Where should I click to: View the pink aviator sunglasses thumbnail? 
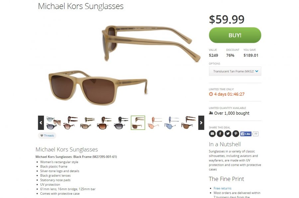click(x=155, y=123)
